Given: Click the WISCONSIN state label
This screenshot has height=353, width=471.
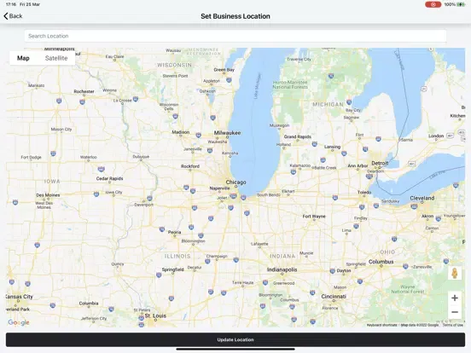Looking at the screenshot, I should coord(174,65).
